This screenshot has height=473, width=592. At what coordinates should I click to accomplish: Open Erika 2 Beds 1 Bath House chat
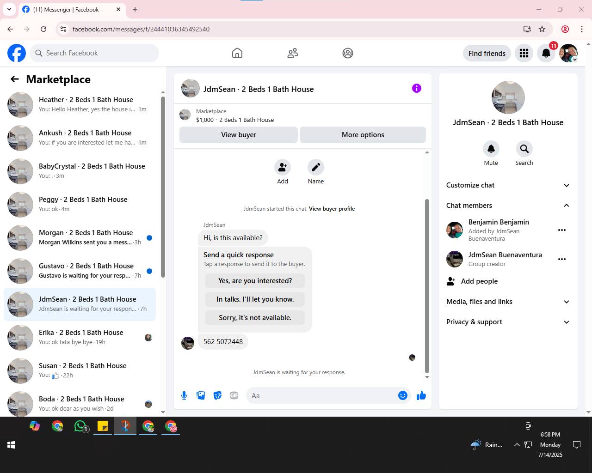point(80,338)
